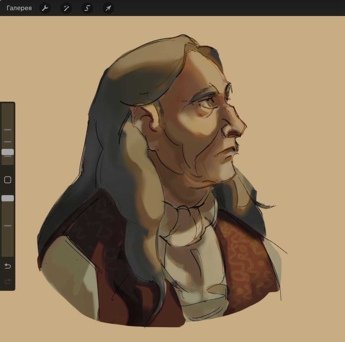Open the Adjustments magic wand menu
345x342 pixels.
66,8
